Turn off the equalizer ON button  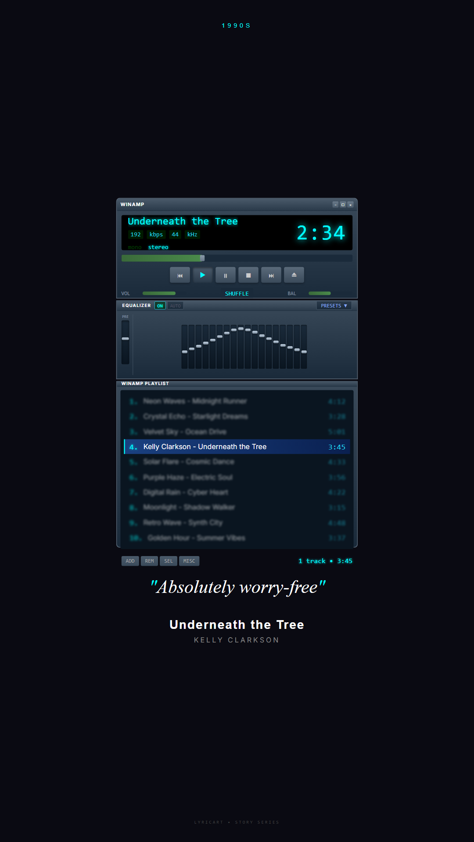pos(160,306)
